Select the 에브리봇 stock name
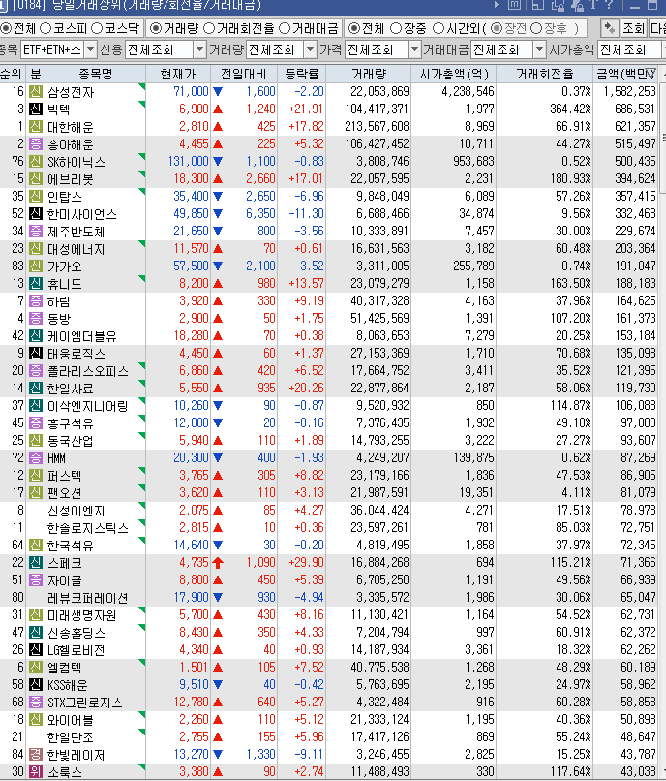The height and width of the screenshot is (781, 666). pyautogui.click(x=71, y=179)
